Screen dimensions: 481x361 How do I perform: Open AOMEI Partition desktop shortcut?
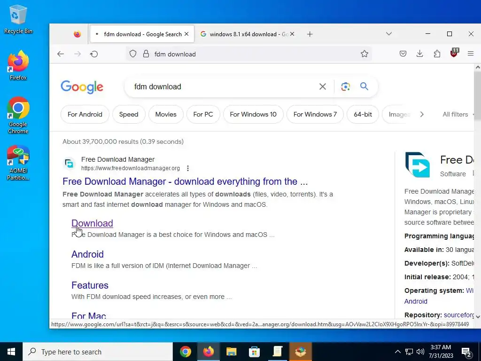[x=18, y=163]
